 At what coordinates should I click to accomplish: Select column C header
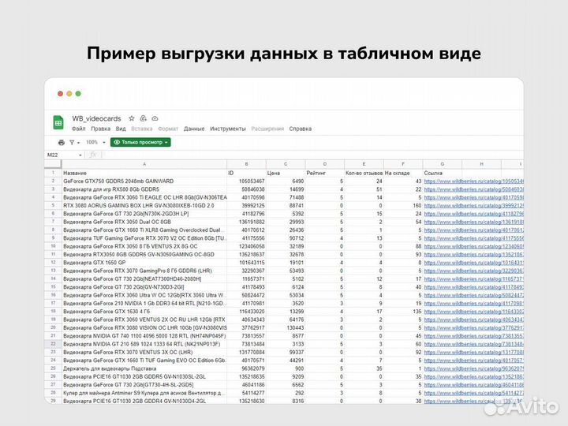(x=286, y=164)
